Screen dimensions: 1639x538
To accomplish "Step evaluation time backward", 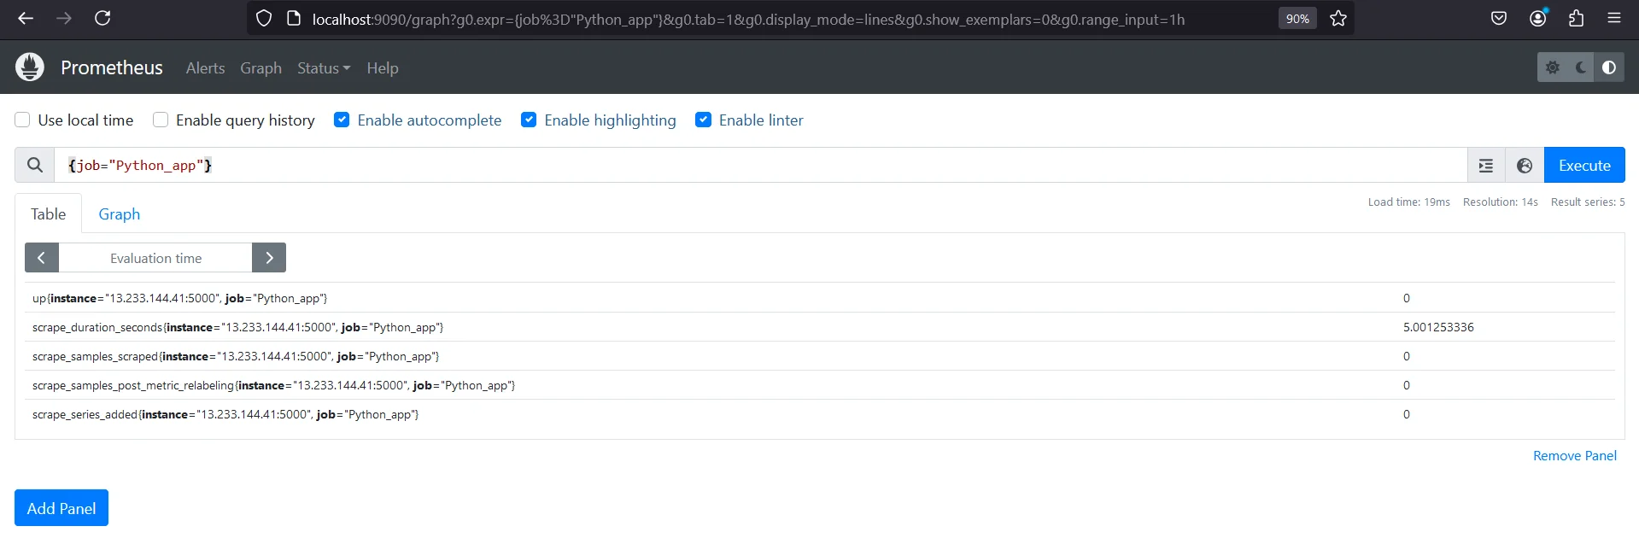I will [42, 258].
